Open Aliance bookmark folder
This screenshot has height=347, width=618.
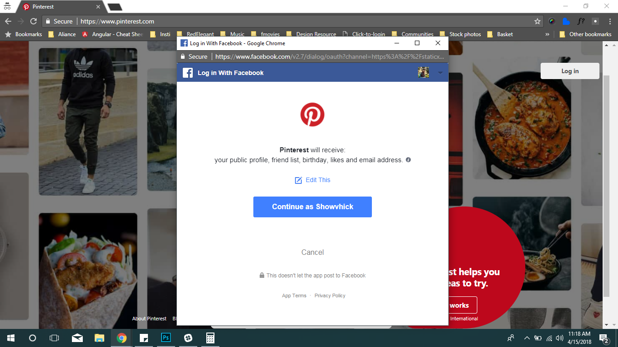tap(62, 34)
